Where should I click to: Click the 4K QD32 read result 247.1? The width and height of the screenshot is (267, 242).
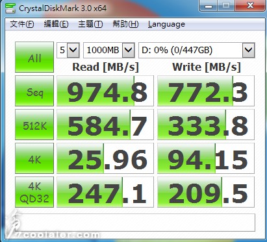pyautogui.click(x=105, y=192)
